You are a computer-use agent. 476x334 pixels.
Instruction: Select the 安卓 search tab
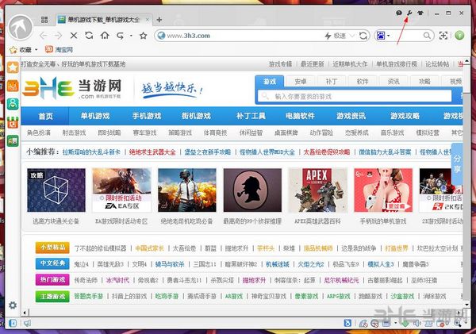click(300, 82)
